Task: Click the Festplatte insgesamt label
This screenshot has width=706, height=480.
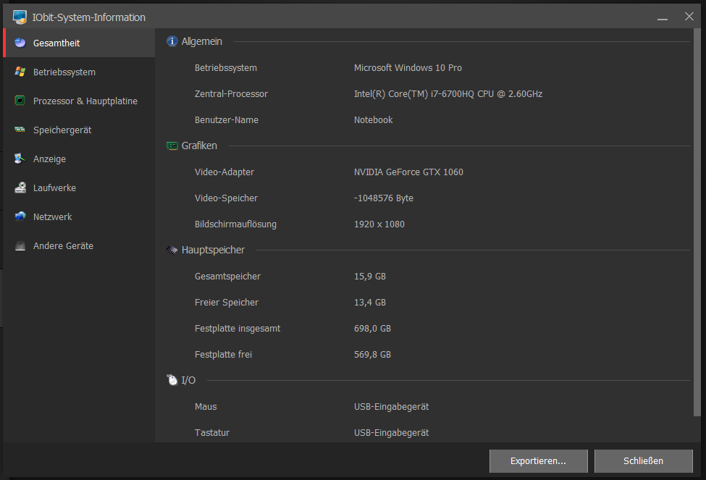Action: click(x=238, y=329)
